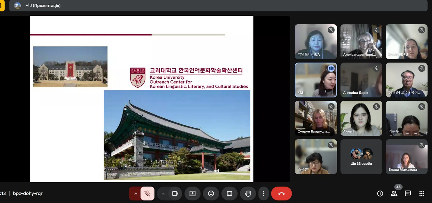This screenshot has height=203, width=432.
Task: Raise your hand in the meeting
Action: (248, 194)
